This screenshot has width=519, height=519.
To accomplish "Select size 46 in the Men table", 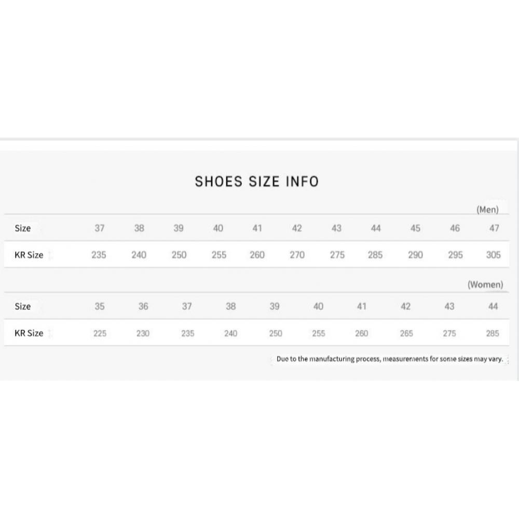I will click(x=455, y=228).
